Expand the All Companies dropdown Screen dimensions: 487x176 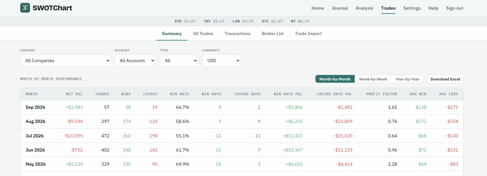(65, 60)
